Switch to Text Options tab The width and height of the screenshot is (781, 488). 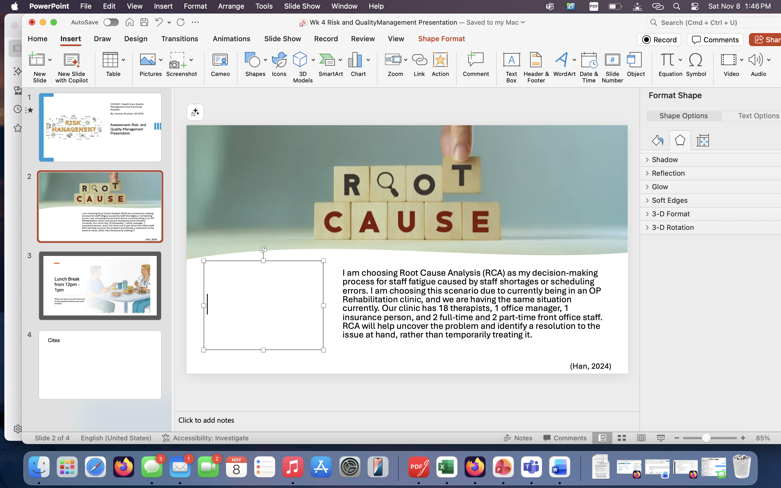[x=758, y=116]
